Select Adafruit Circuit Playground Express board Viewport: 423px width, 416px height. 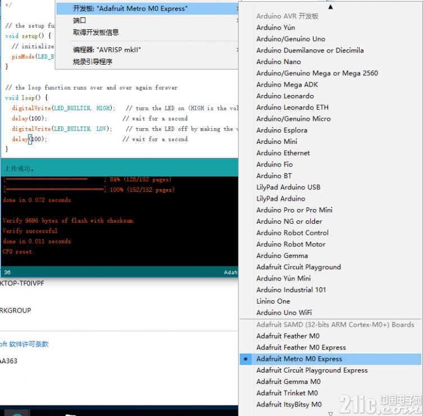point(330,370)
